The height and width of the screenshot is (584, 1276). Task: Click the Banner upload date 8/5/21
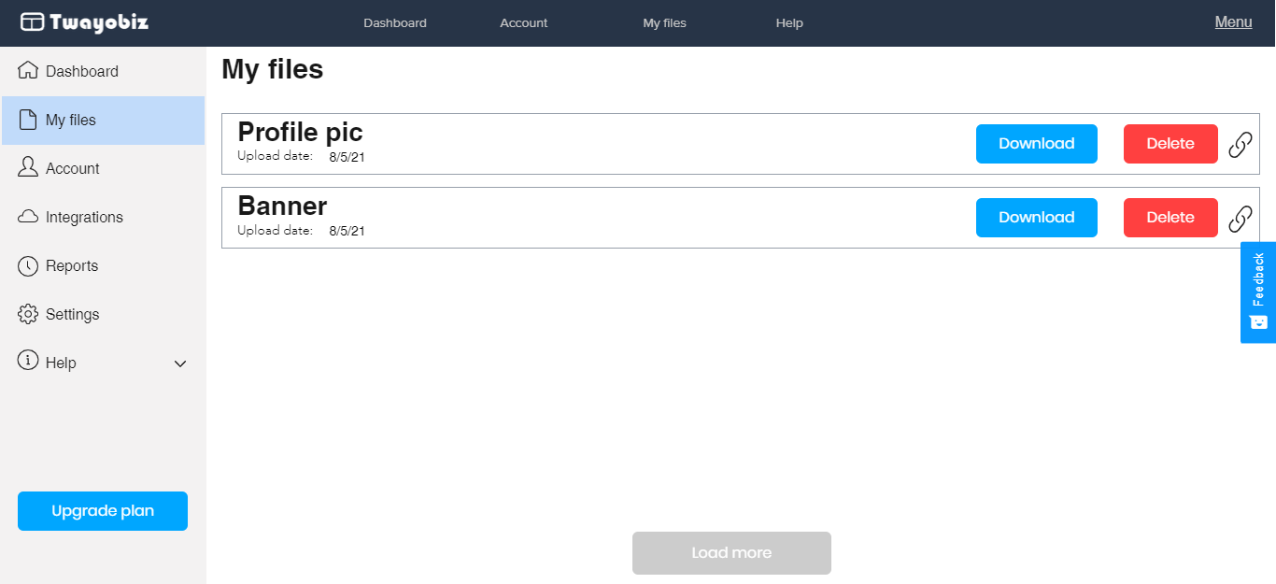click(347, 231)
